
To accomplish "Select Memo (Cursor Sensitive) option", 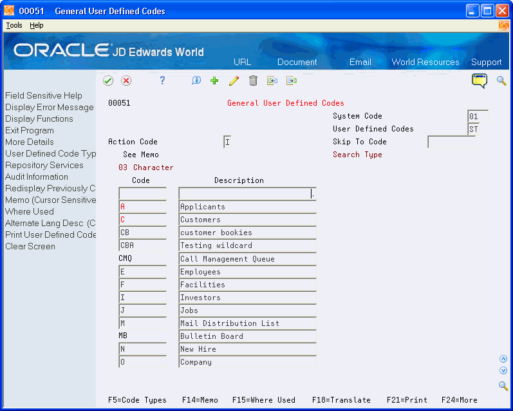I will click(x=50, y=200).
